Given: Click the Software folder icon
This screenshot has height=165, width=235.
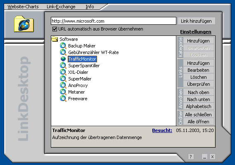Looking at the screenshot, I should 55,39.
